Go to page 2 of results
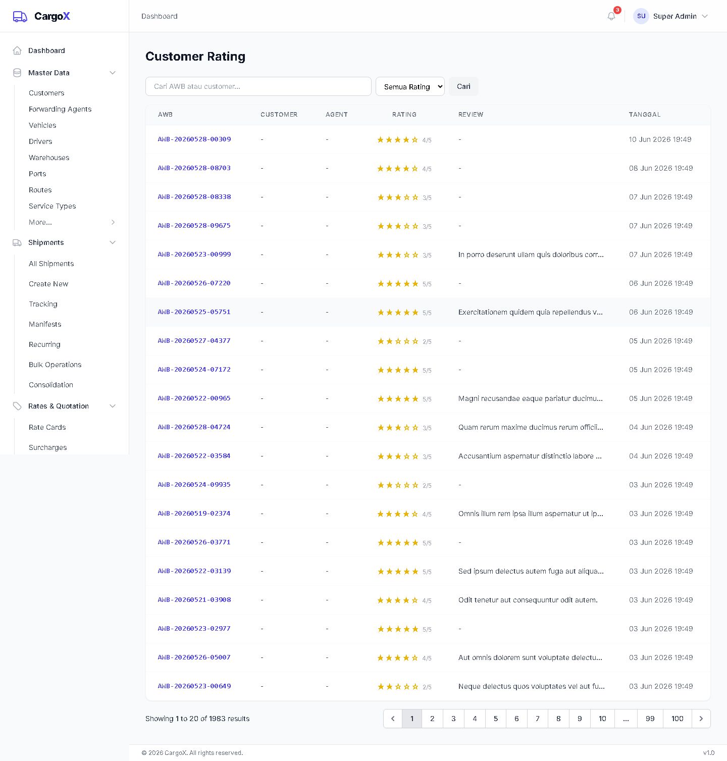This screenshot has width=727, height=761. 432,719
